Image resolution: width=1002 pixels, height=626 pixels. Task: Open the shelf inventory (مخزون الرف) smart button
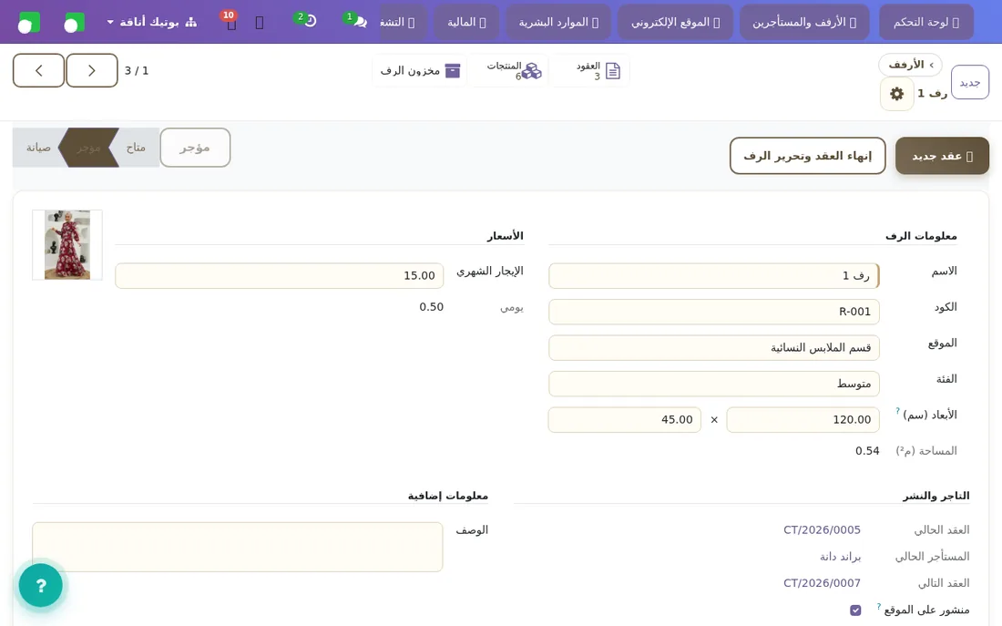(x=419, y=70)
